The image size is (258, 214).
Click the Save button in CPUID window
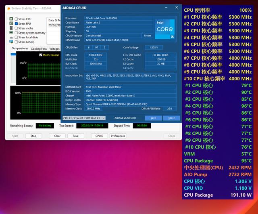153,118
